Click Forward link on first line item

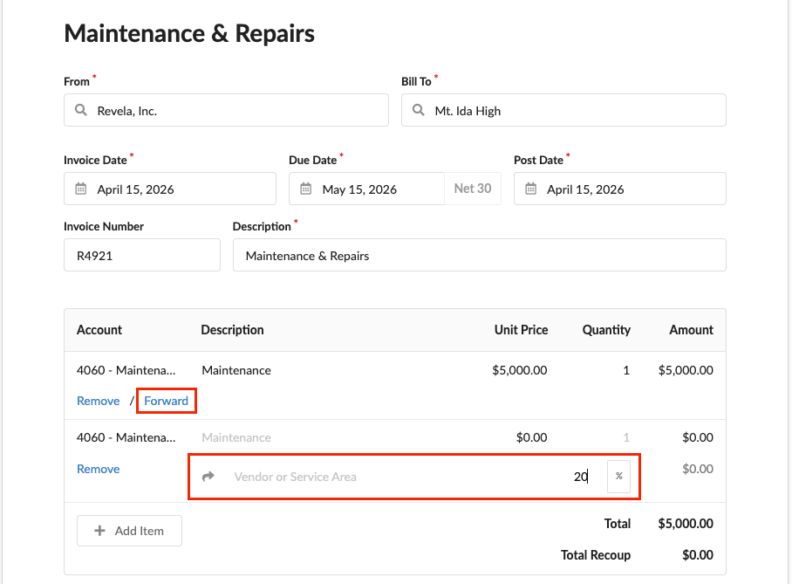pos(167,401)
